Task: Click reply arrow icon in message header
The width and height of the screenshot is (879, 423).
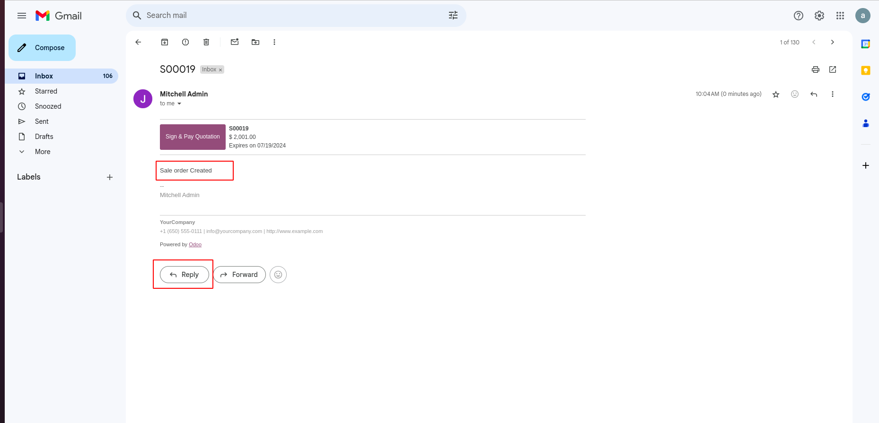Action: coord(814,94)
